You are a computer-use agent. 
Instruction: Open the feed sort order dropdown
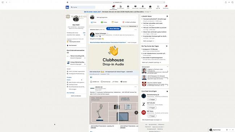[129, 26]
